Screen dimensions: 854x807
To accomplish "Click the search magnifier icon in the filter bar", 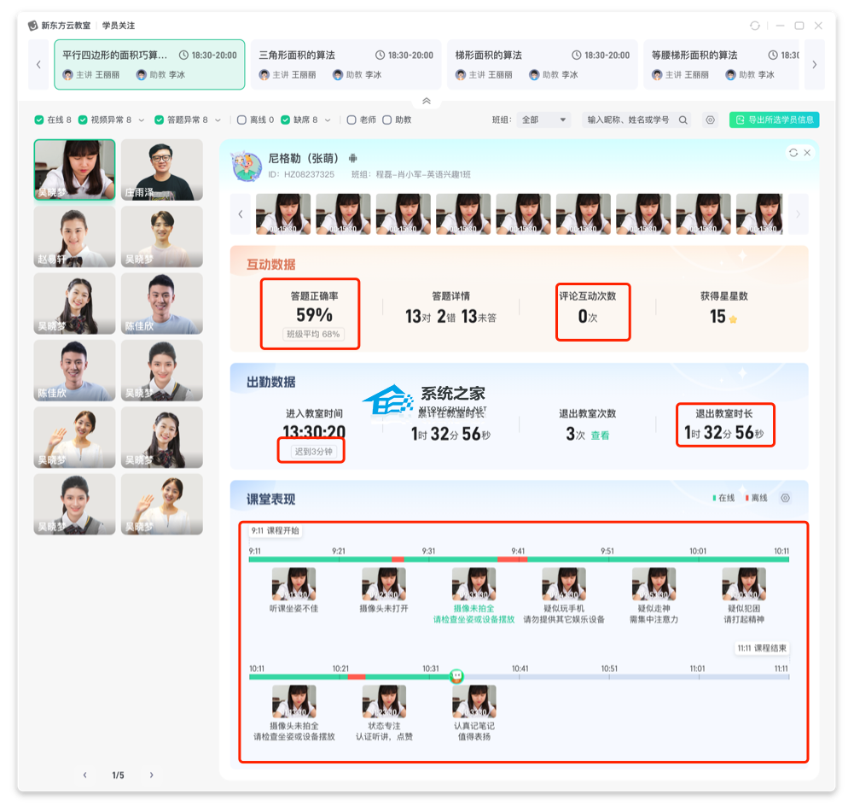I will click(x=683, y=120).
